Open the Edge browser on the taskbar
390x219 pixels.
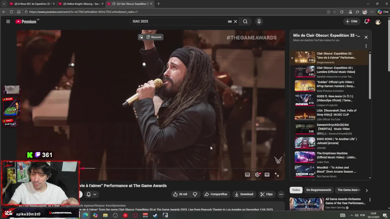tap(85, 215)
